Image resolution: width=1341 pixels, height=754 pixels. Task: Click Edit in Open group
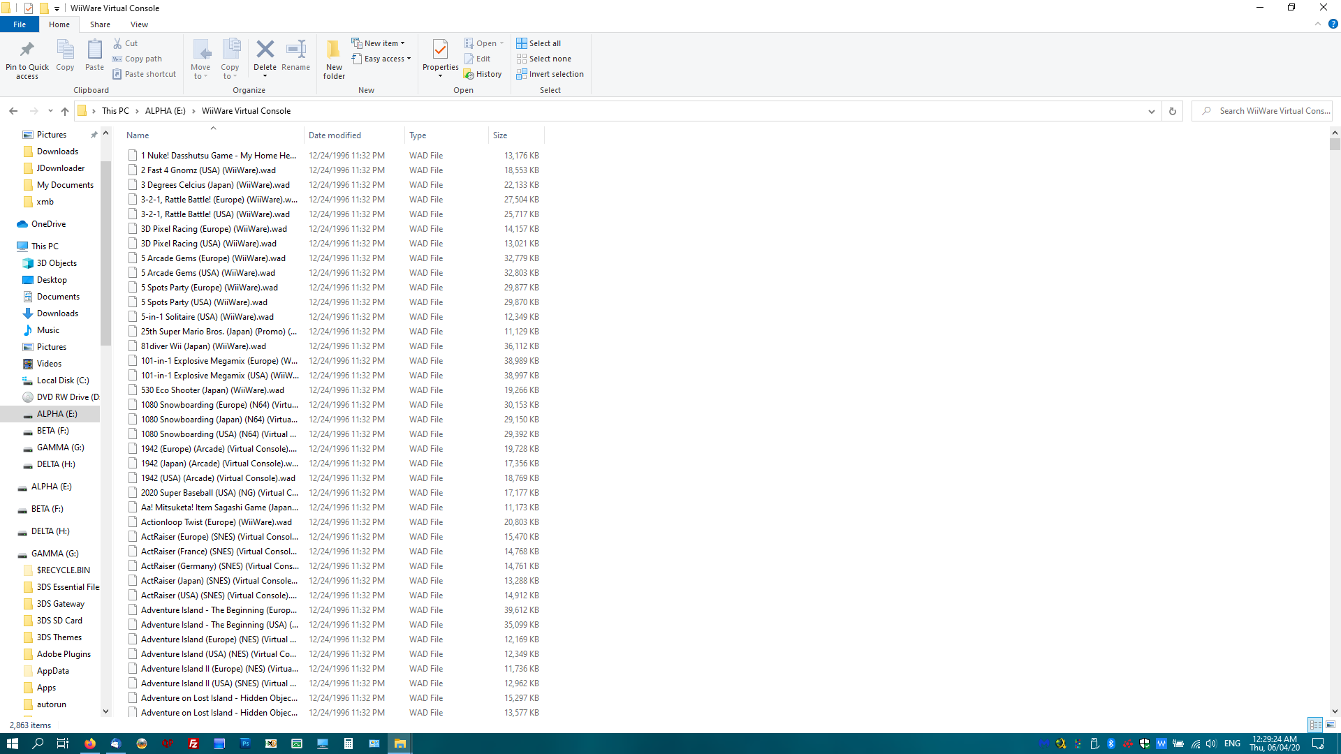coord(477,59)
